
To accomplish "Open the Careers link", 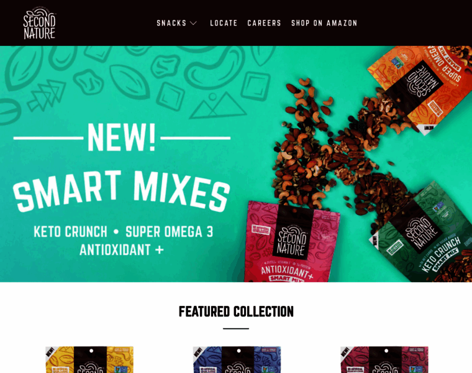I will click(264, 23).
